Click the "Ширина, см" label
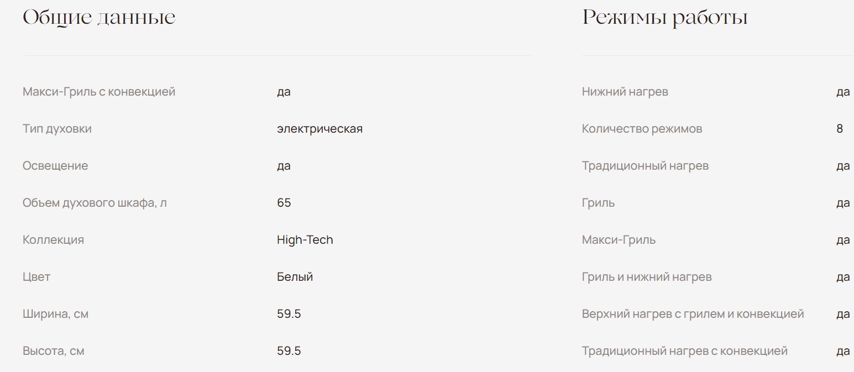This screenshot has width=854, height=372. [x=55, y=314]
